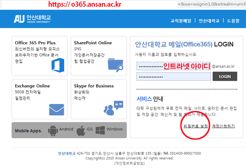Select the Android robot icon

pos(53,131)
